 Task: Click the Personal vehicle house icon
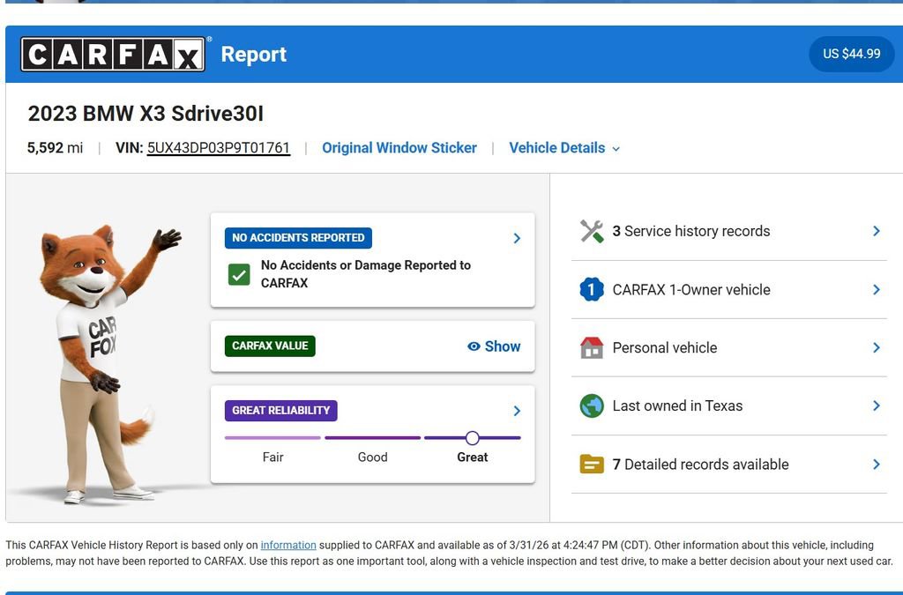point(591,346)
